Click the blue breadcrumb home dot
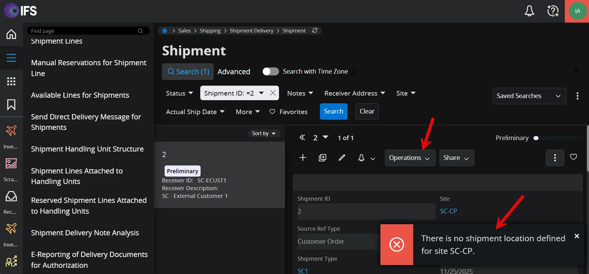 [x=165, y=31]
